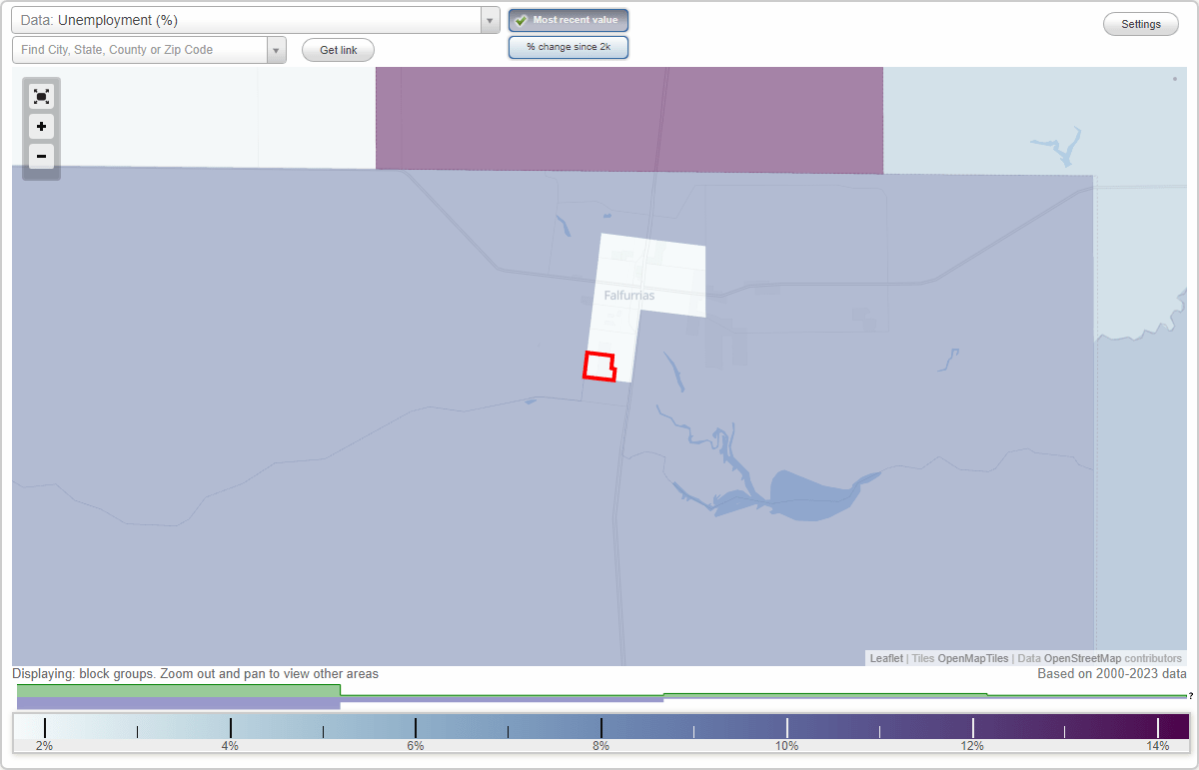Open the Data Unemployment (%) dropdown arrow
1199x770 pixels.
click(x=490, y=20)
